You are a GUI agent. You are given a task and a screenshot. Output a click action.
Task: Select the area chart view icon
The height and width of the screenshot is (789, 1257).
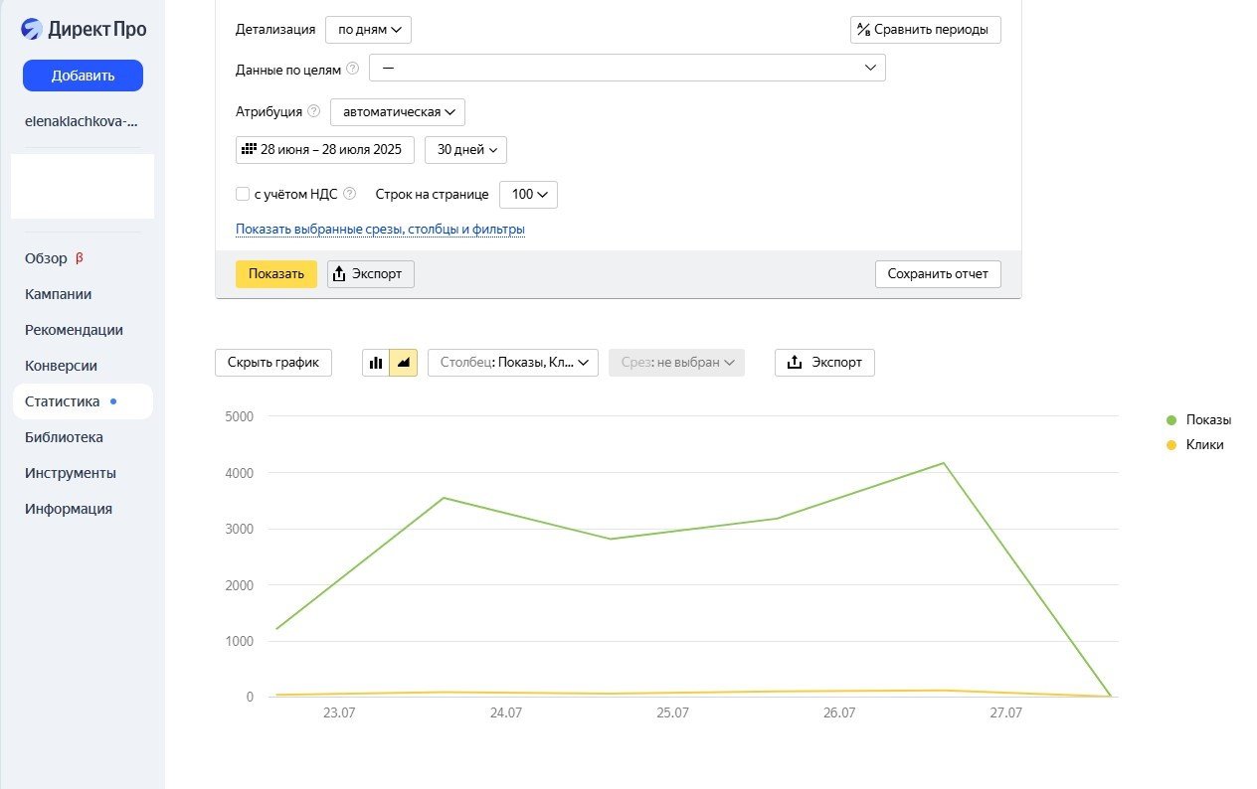404,363
